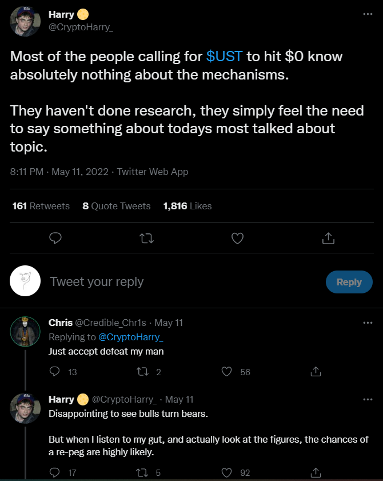Like Chris's reply showing 56 likes

[x=227, y=372]
